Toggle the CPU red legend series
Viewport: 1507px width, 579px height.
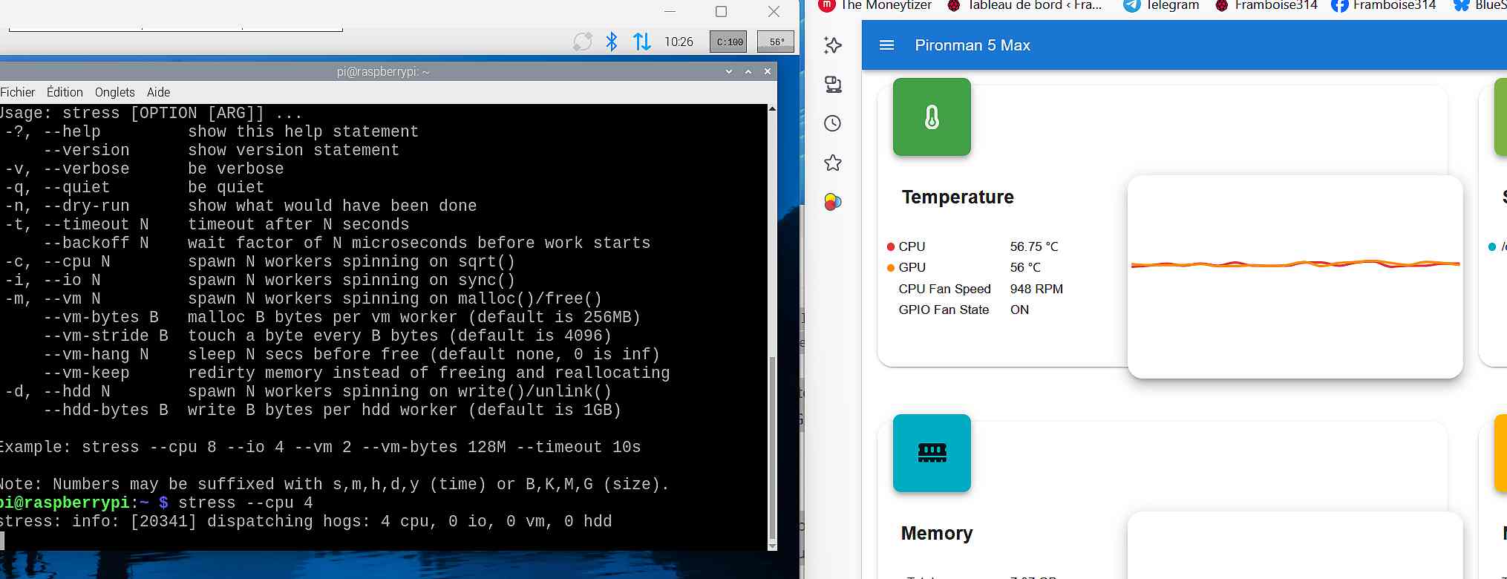[x=906, y=246]
